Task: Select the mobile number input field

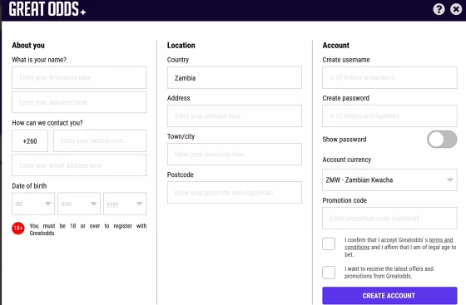Action: (x=100, y=140)
